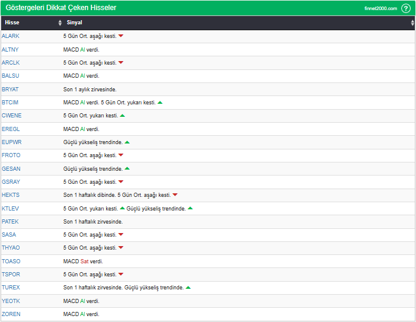Sort table by Sinyal column arrows

tap(412, 23)
